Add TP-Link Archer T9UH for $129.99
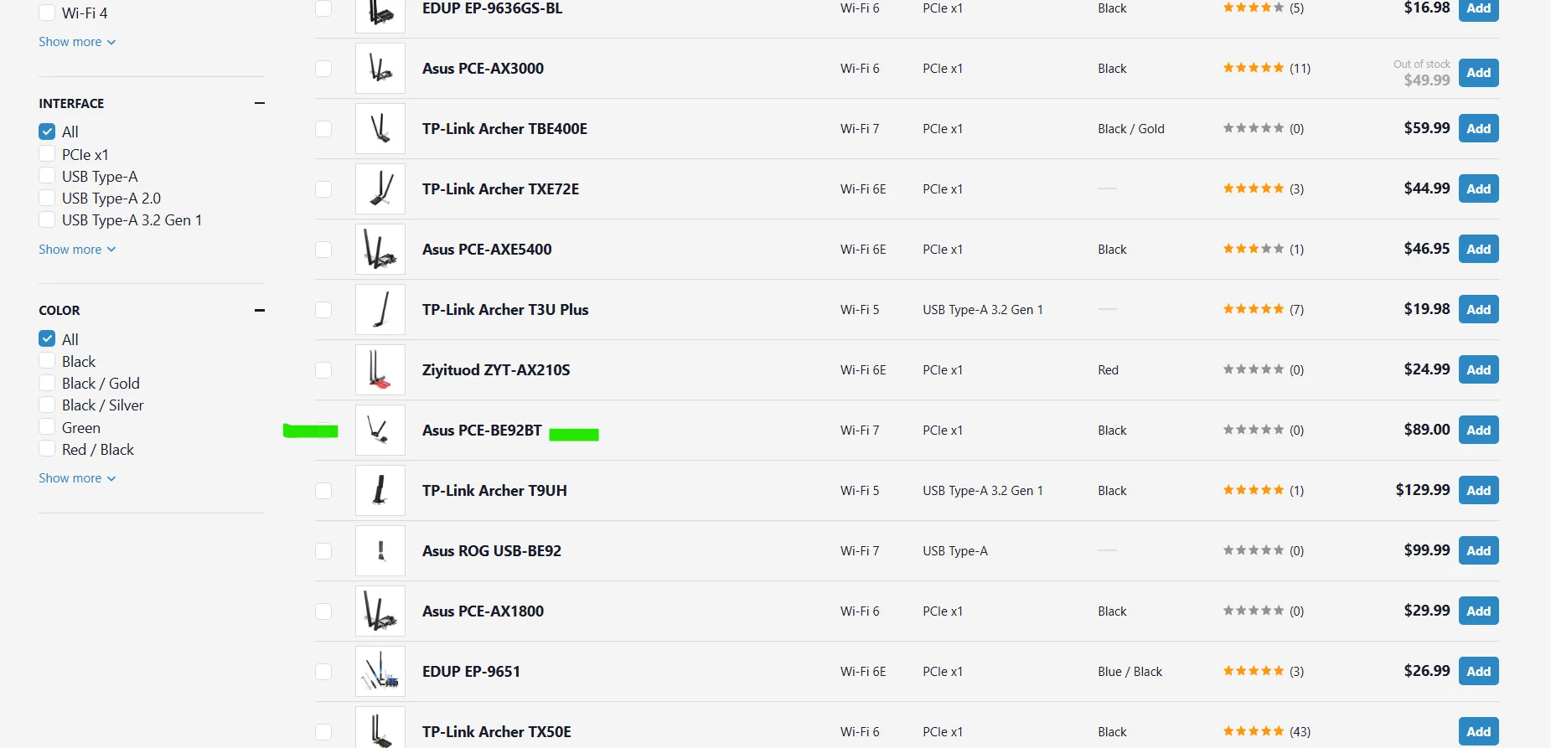This screenshot has width=1551, height=748. [1478, 490]
